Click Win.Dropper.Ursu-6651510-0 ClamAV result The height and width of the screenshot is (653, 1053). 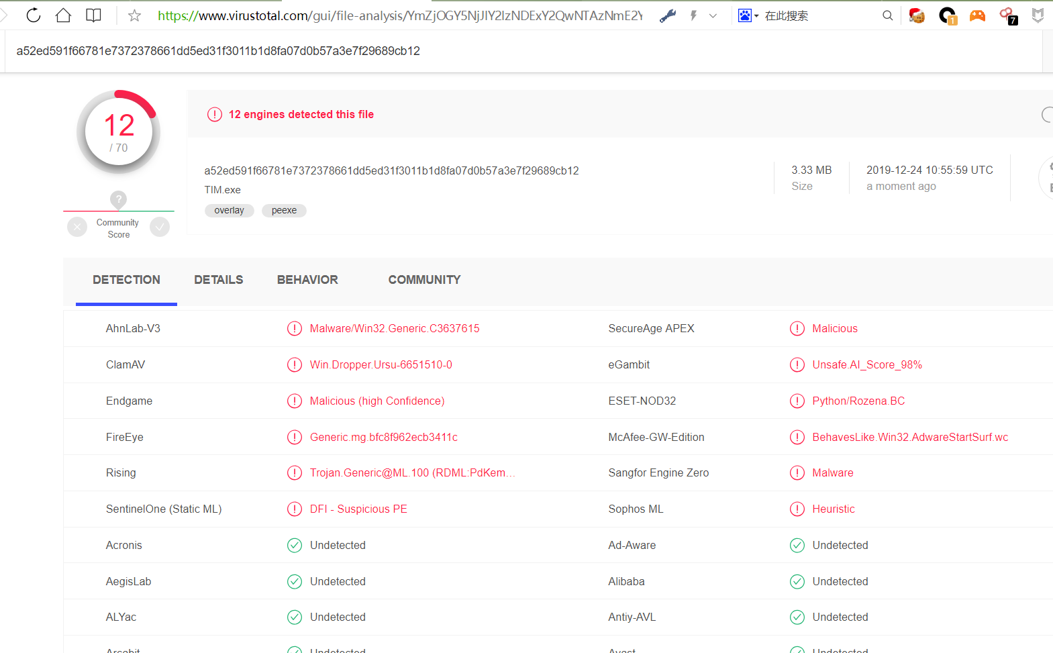[x=381, y=364]
